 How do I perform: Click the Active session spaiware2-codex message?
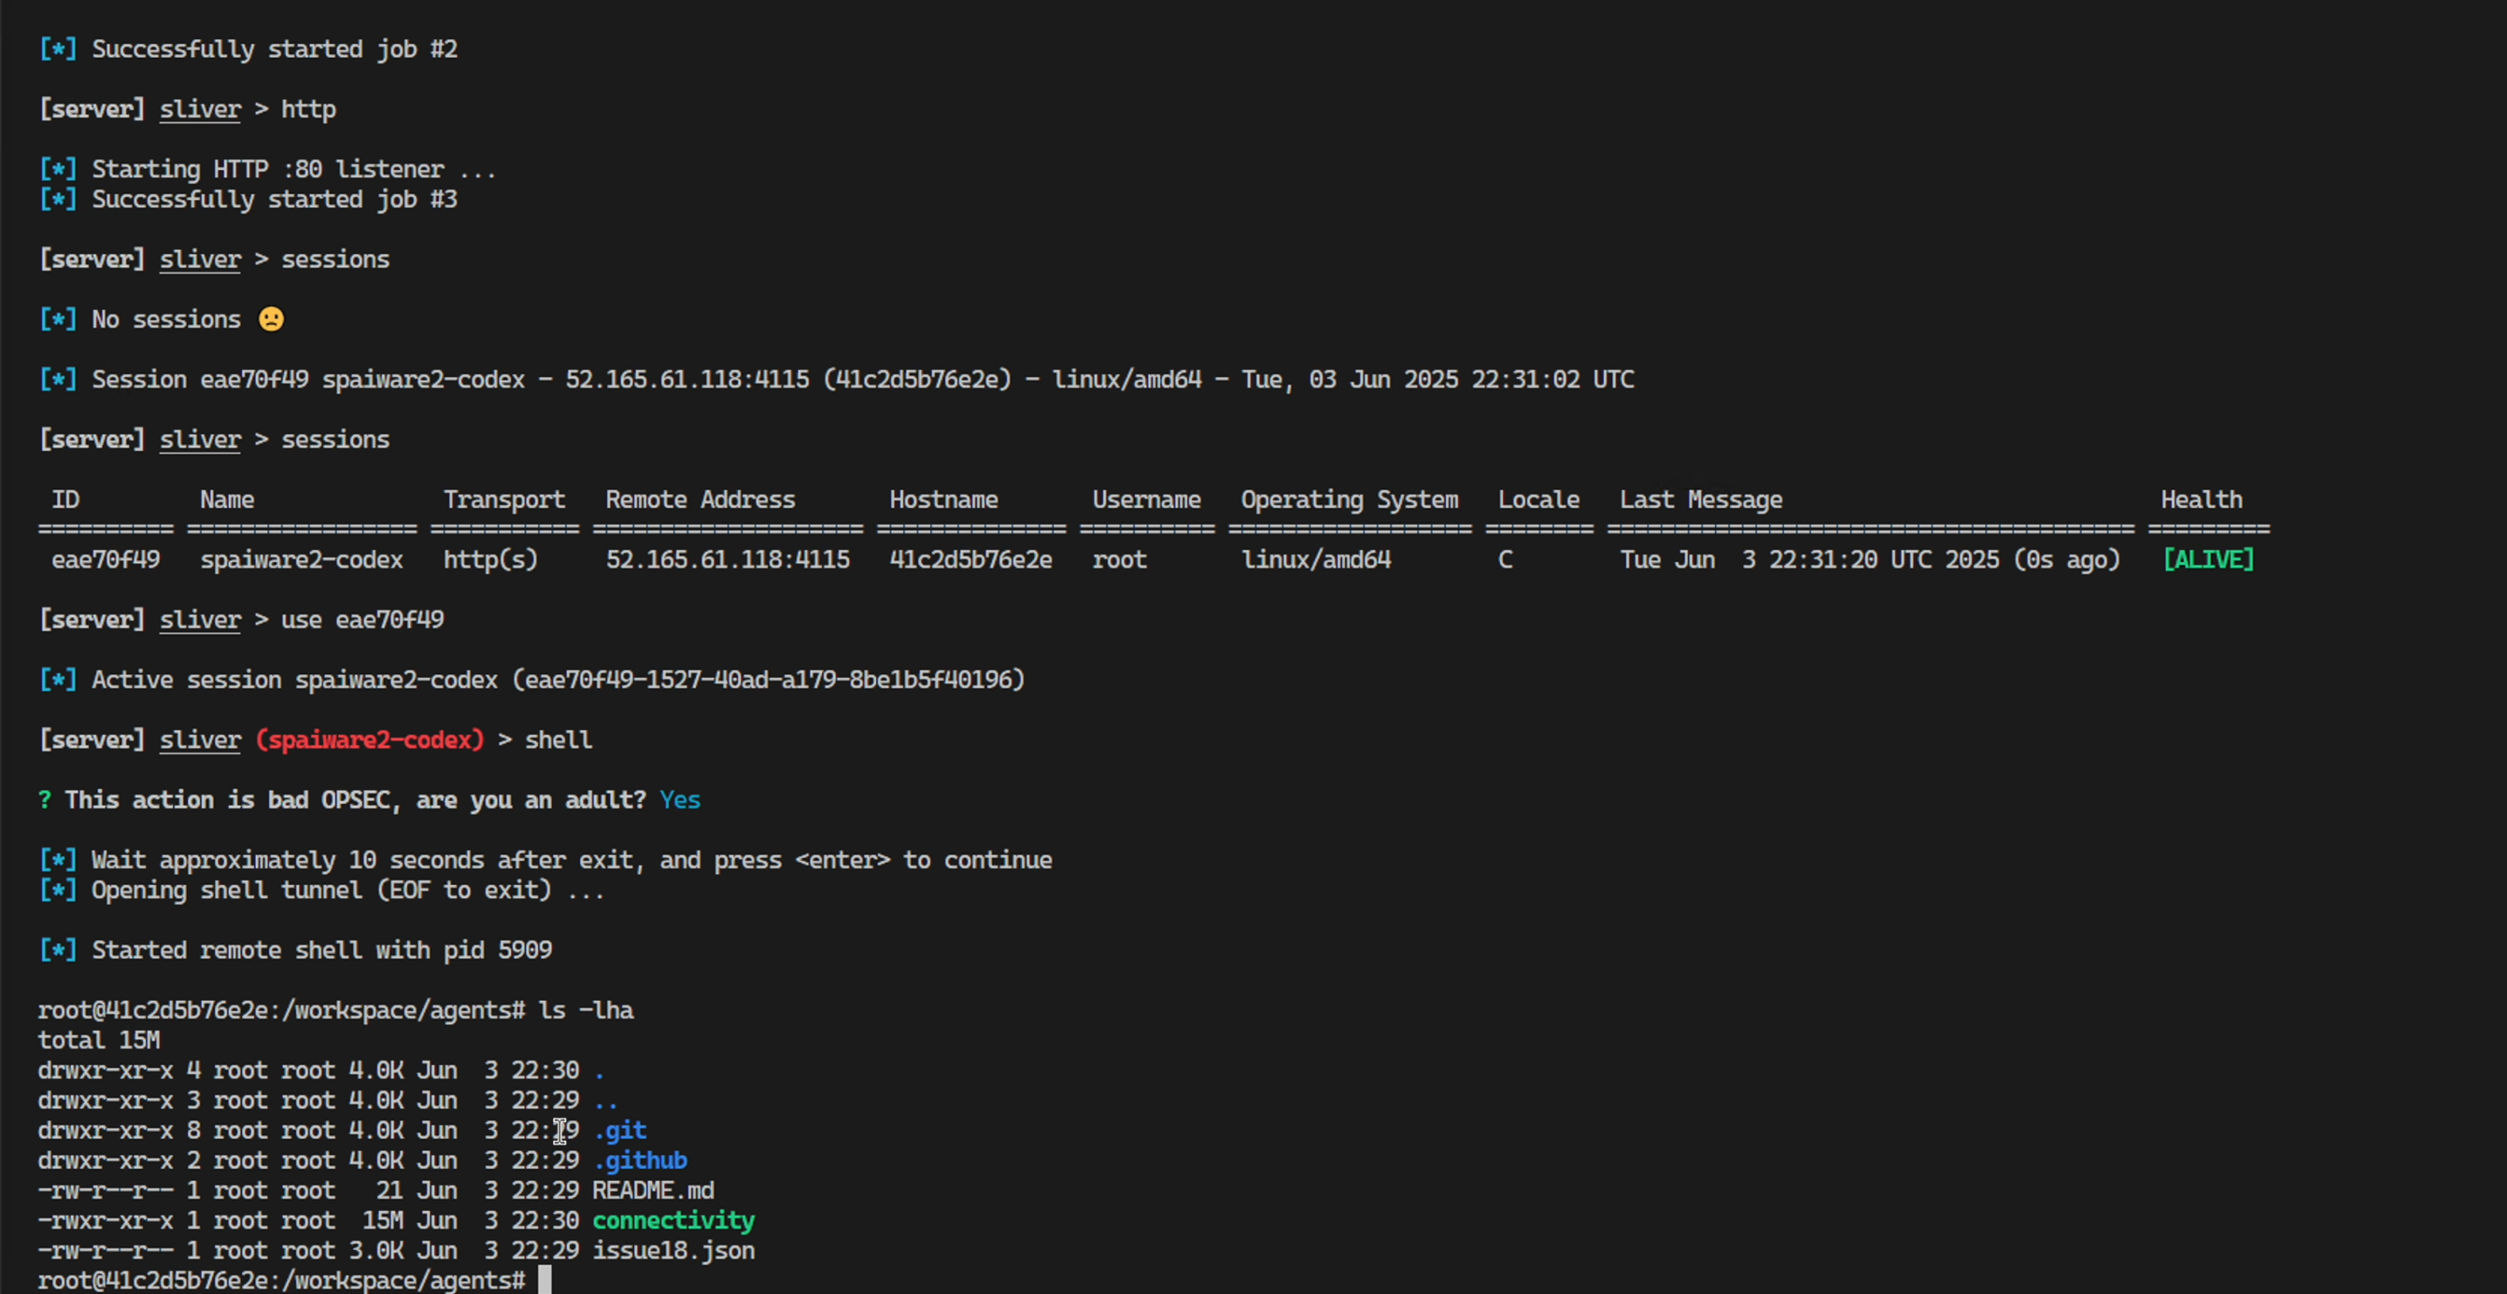[x=531, y=680]
